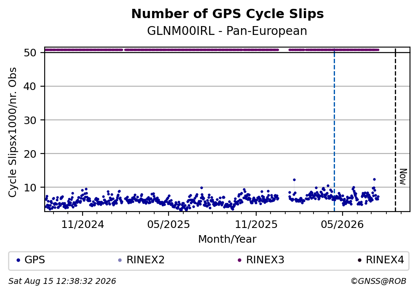Click the chart title 'Number of GPS Cycle Slips'
The height and width of the screenshot is (294, 418).
pyautogui.click(x=228, y=14)
